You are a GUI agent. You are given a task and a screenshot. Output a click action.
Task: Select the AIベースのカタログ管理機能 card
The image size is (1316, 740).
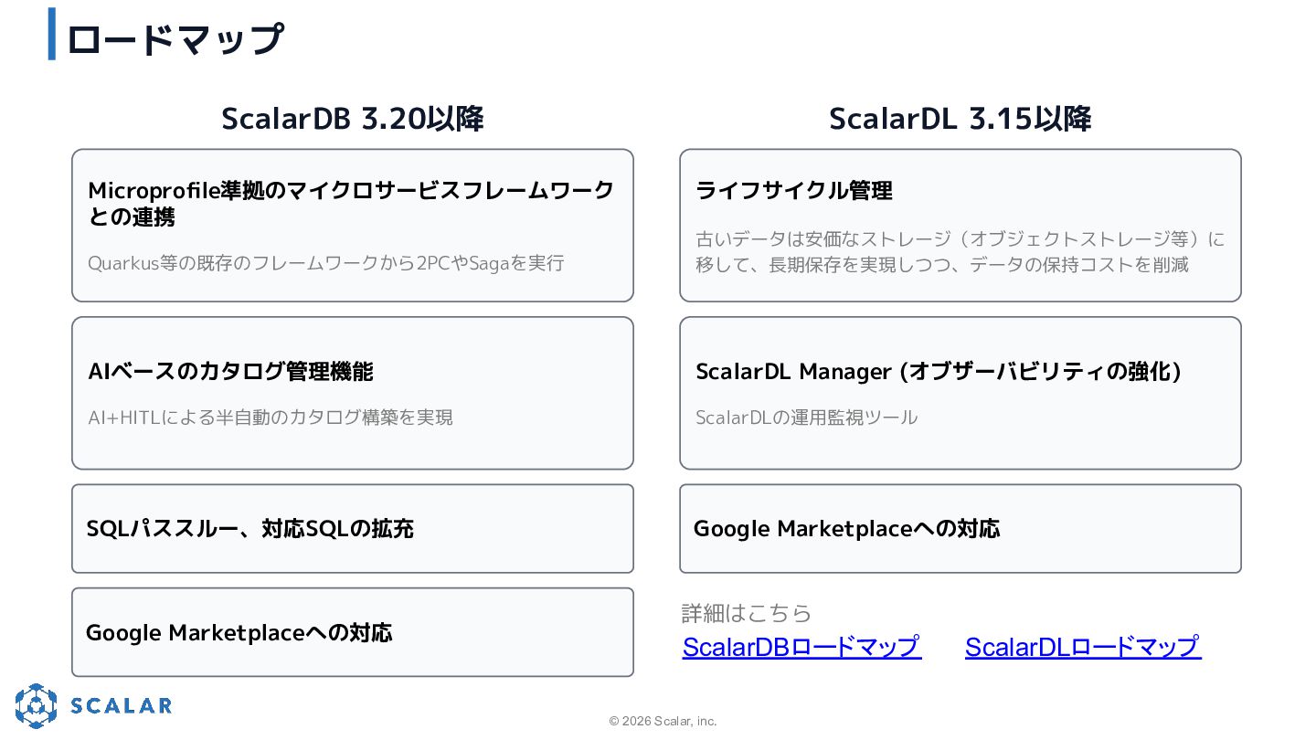click(353, 393)
